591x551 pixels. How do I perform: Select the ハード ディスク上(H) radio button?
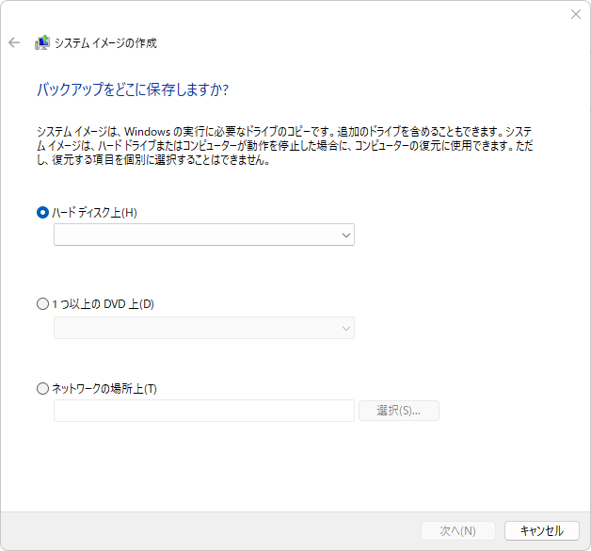(42, 212)
